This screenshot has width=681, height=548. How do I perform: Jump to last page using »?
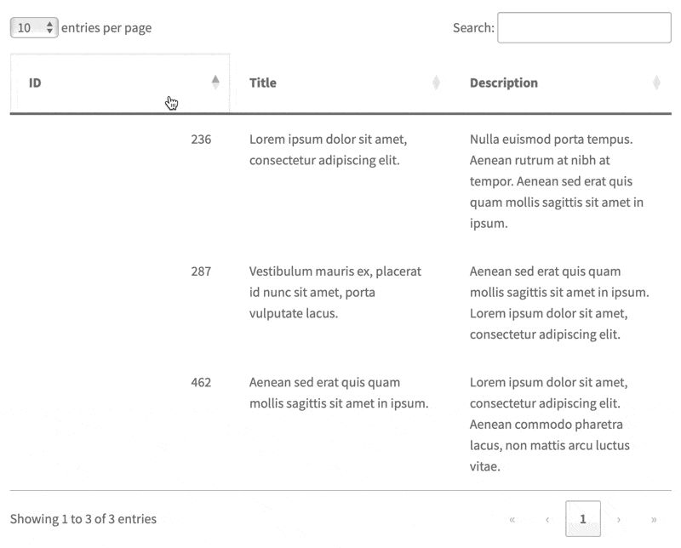click(654, 519)
